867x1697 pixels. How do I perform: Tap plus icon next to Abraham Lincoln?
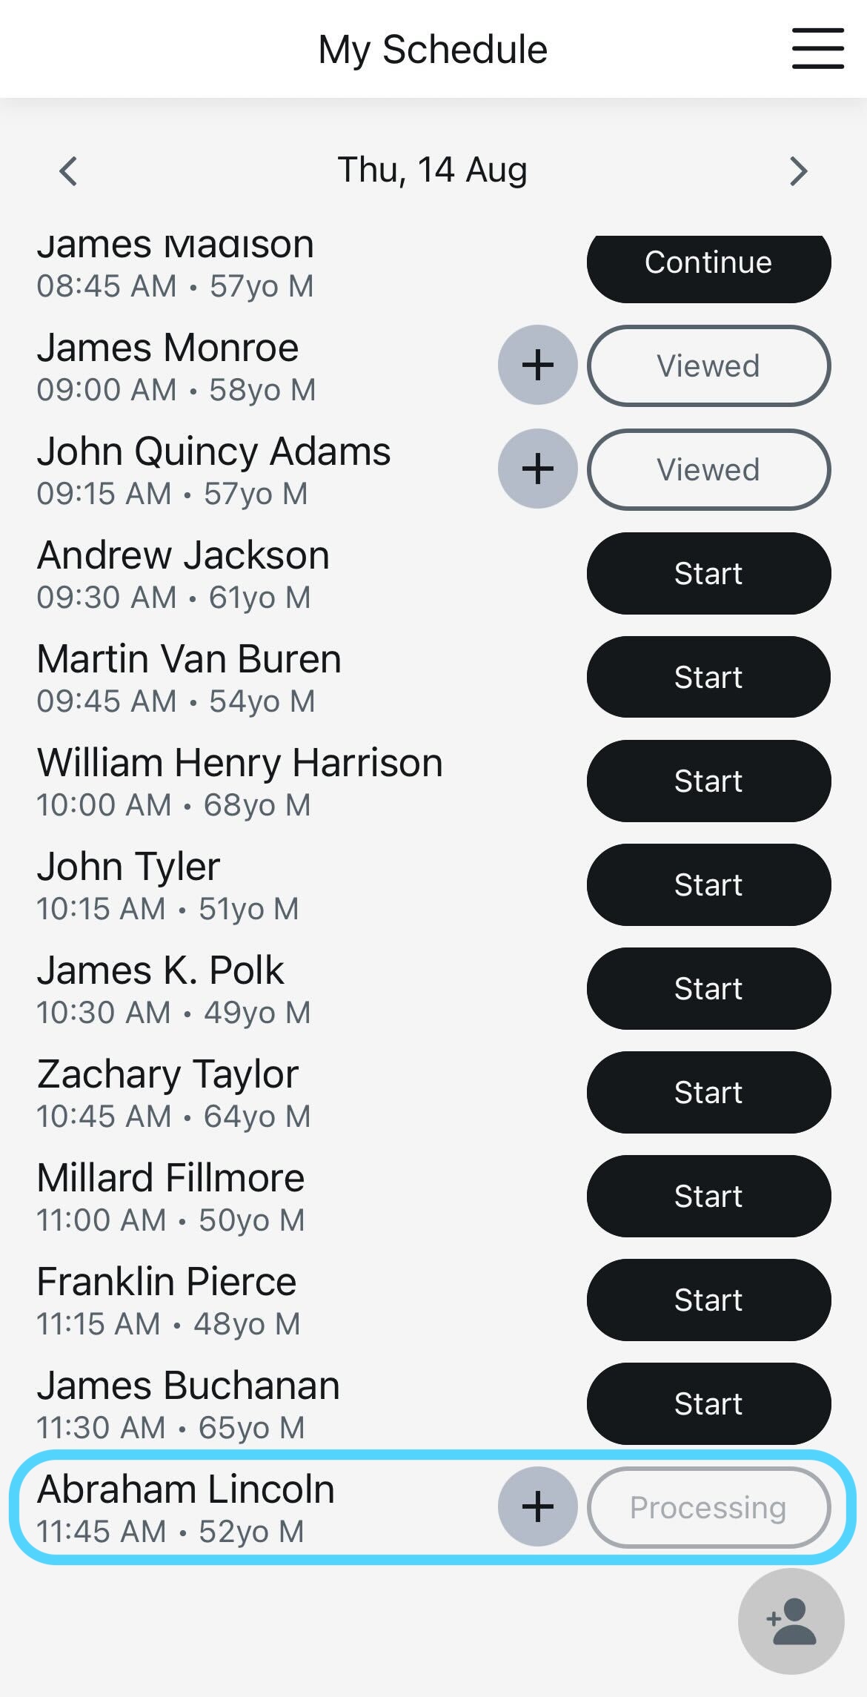coord(538,1506)
